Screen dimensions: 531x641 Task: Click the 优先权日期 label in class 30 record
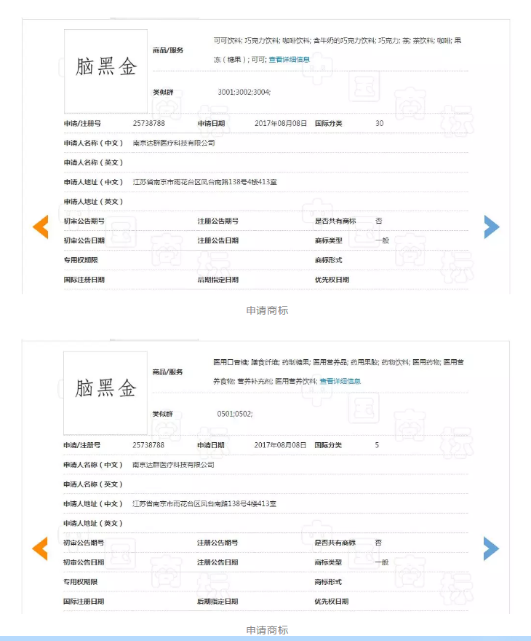click(x=332, y=280)
